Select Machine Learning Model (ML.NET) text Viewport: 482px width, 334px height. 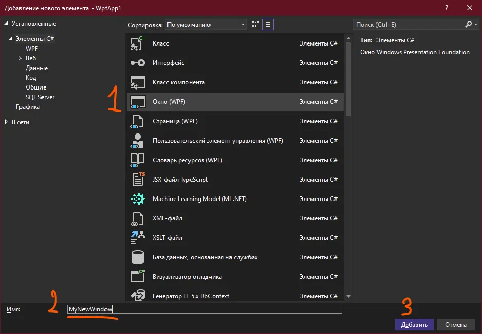pos(200,199)
